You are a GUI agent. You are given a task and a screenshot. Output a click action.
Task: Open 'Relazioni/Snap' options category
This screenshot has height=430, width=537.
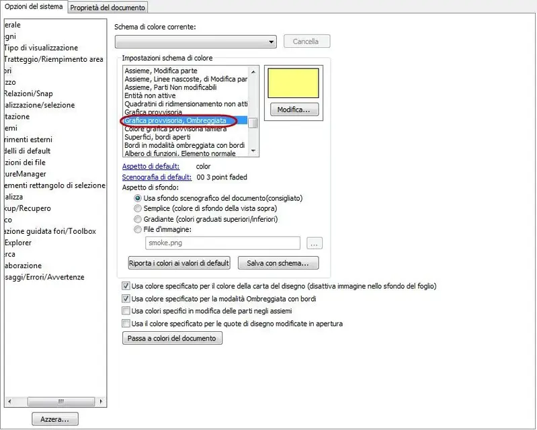click(x=28, y=93)
